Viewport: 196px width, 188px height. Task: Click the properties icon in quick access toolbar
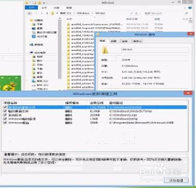click(x=34, y=2)
